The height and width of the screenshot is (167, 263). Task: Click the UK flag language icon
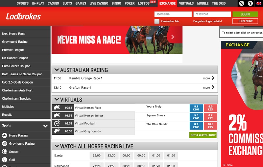[x=259, y=3]
